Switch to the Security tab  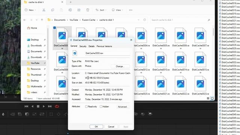click(83, 46)
